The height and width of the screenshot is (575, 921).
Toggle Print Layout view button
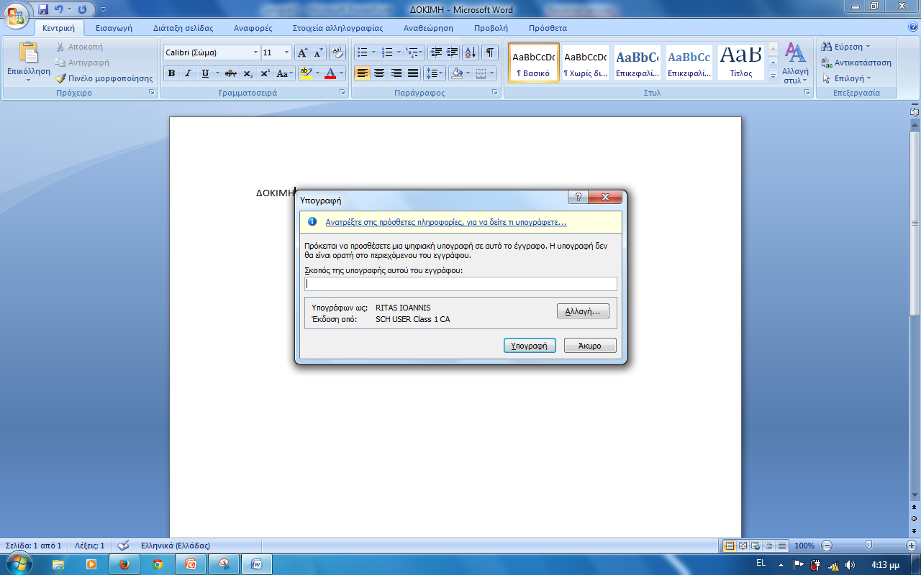click(x=730, y=546)
